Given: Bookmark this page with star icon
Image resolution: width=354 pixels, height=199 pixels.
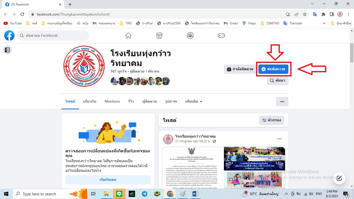Looking at the screenshot, I should 305,14.
